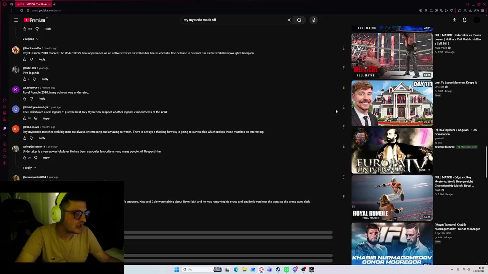488x274 pixels.
Task: Reply to @singhjaskaranh11's comment
Action: 47,158
